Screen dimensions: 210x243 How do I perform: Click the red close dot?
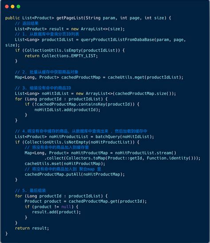(x=7, y=7)
